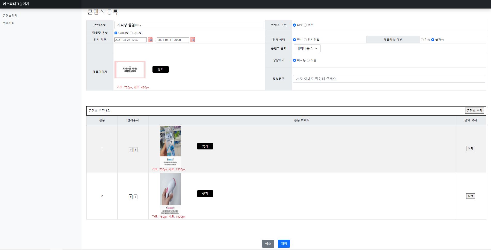Delete the first content row via 삭제
The image size is (491, 250).
coord(471,148)
